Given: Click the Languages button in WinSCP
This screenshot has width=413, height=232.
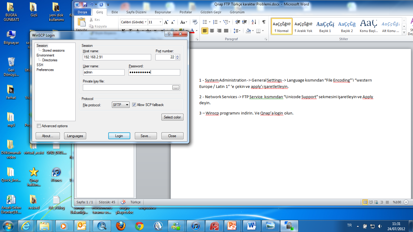Looking at the screenshot, I should pos(75,136).
